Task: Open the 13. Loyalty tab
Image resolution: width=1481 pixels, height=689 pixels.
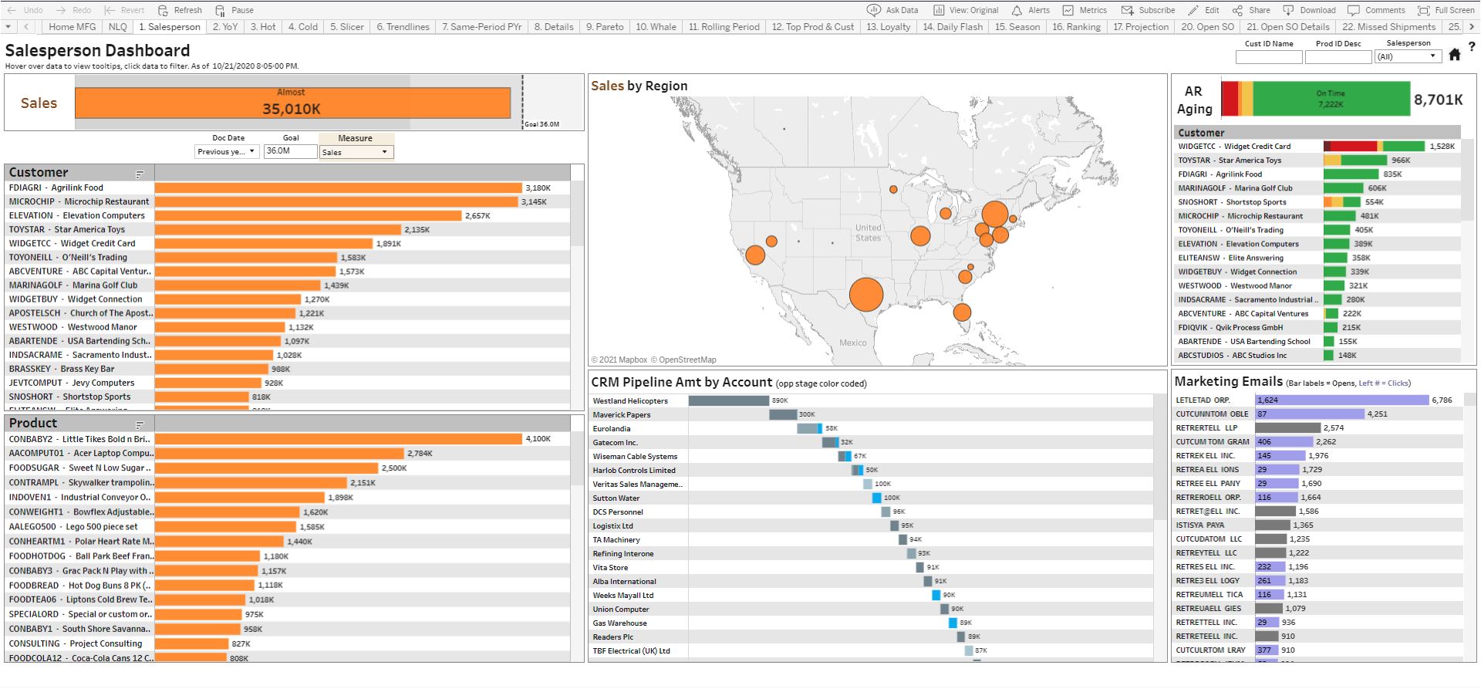Action: pyautogui.click(x=889, y=26)
